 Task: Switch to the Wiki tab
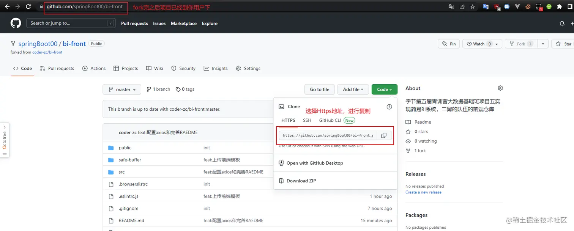[155, 68]
